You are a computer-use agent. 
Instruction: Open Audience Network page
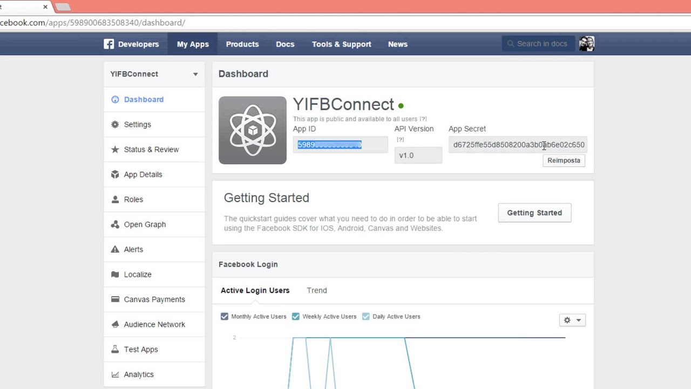(x=154, y=324)
